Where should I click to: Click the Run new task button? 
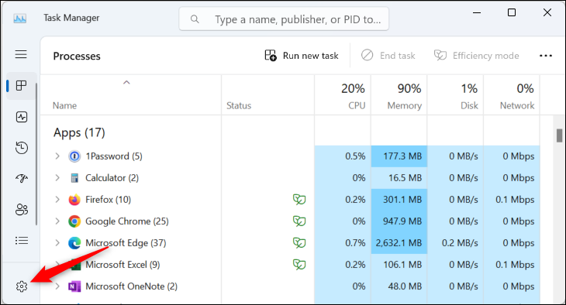[302, 56]
